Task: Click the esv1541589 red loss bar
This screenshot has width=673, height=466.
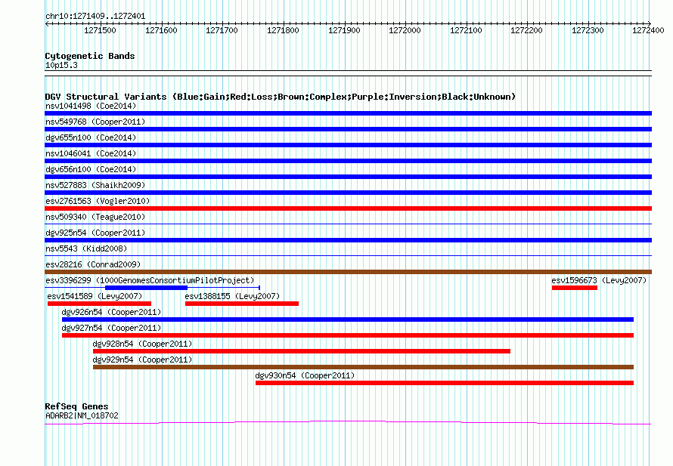Action: click(x=99, y=304)
